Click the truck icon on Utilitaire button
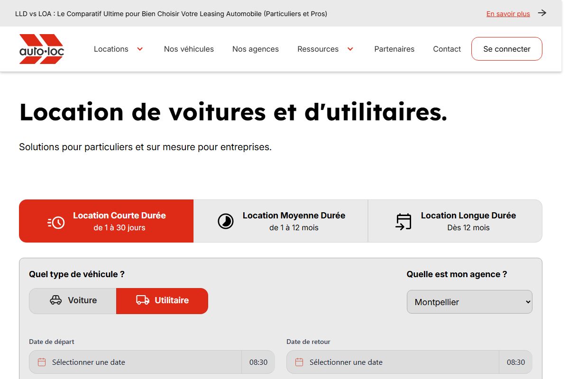This screenshot has width=569, height=379. [143, 300]
